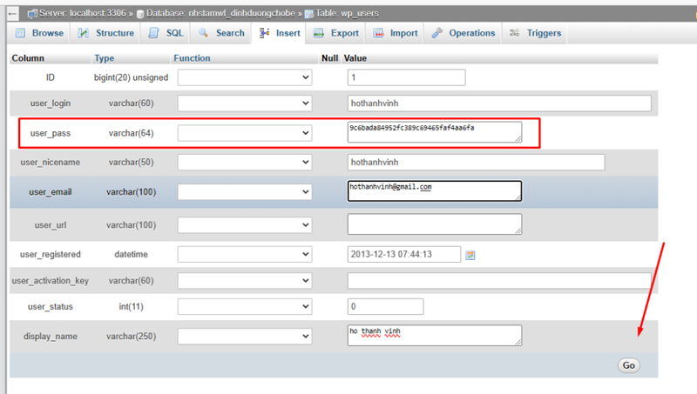Click the user_login value field
The height and width of the screenshot is (394, 697).
tap(499, 104)
